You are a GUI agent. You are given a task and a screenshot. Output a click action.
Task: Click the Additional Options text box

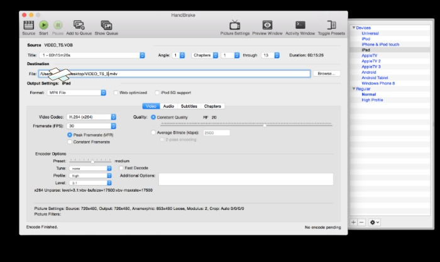tap(246, 179)
